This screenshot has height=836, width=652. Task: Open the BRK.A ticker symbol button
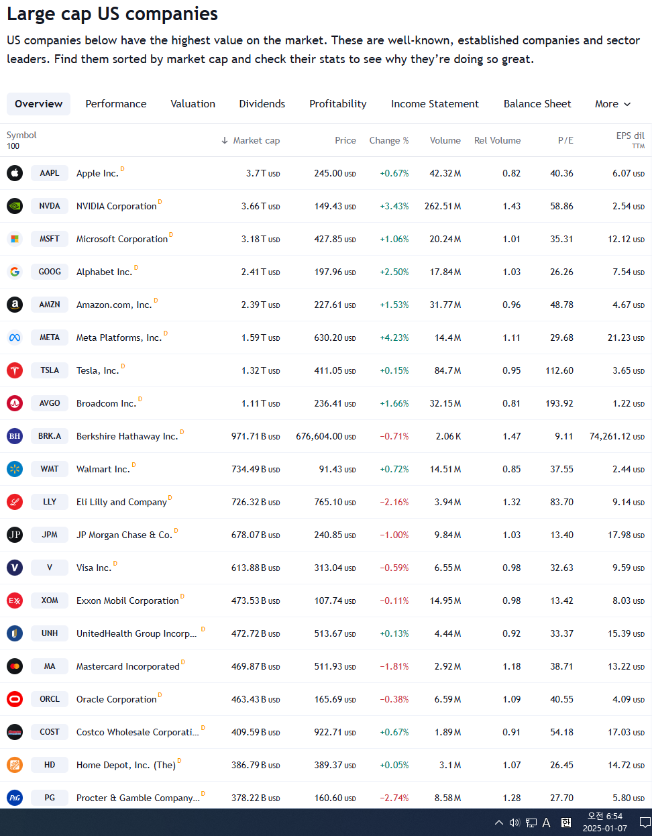(50, 436)
